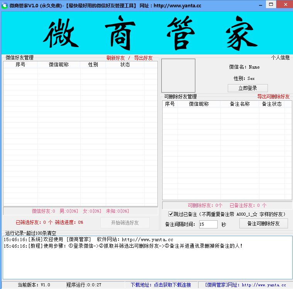Click 备注名称 column header
This screenshot has height=289, width=293.
240,104
